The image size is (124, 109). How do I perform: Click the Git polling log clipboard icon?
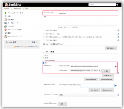pyautogui.click(x=6, y=36)
